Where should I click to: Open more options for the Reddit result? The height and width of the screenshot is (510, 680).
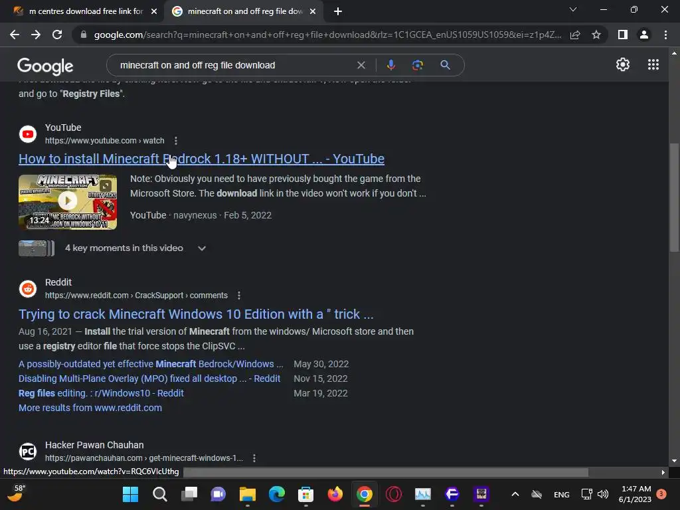pos(239,296)
